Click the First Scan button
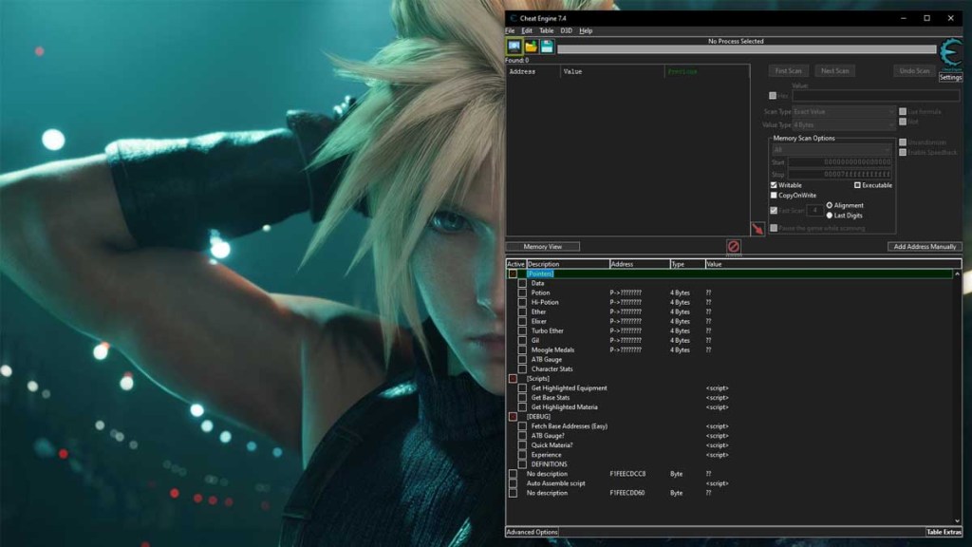Viewport: 972px width, 547px height. click(x=789, y=70)
